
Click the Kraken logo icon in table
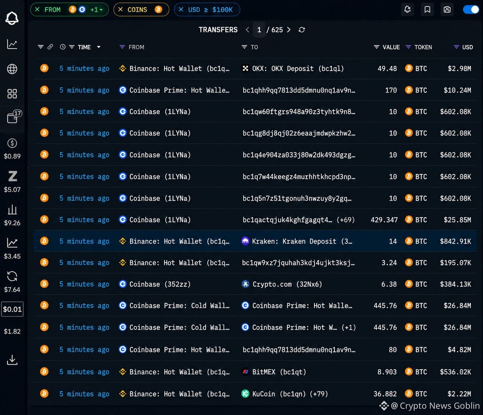coord(245,241)
